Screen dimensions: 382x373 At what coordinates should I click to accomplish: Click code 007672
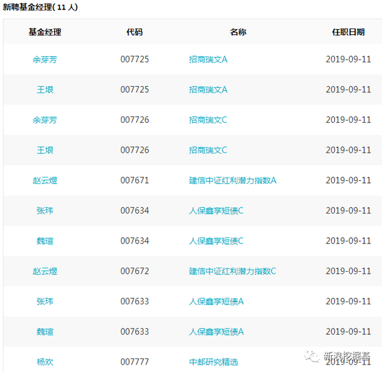tap(135, 271)
